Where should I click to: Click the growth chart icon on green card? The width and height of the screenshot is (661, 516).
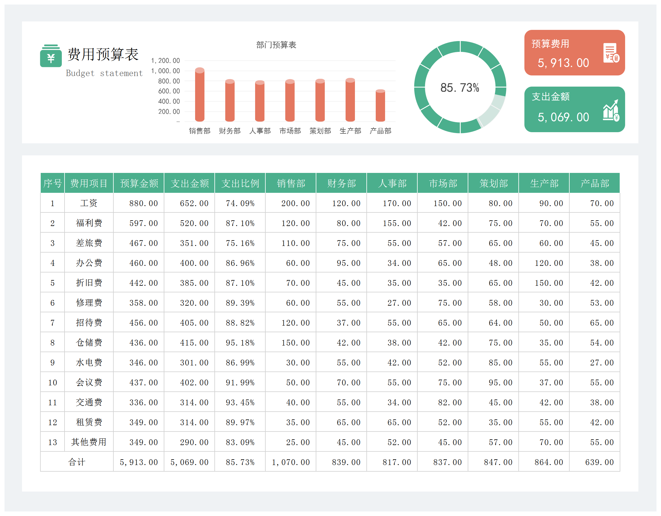611,111
